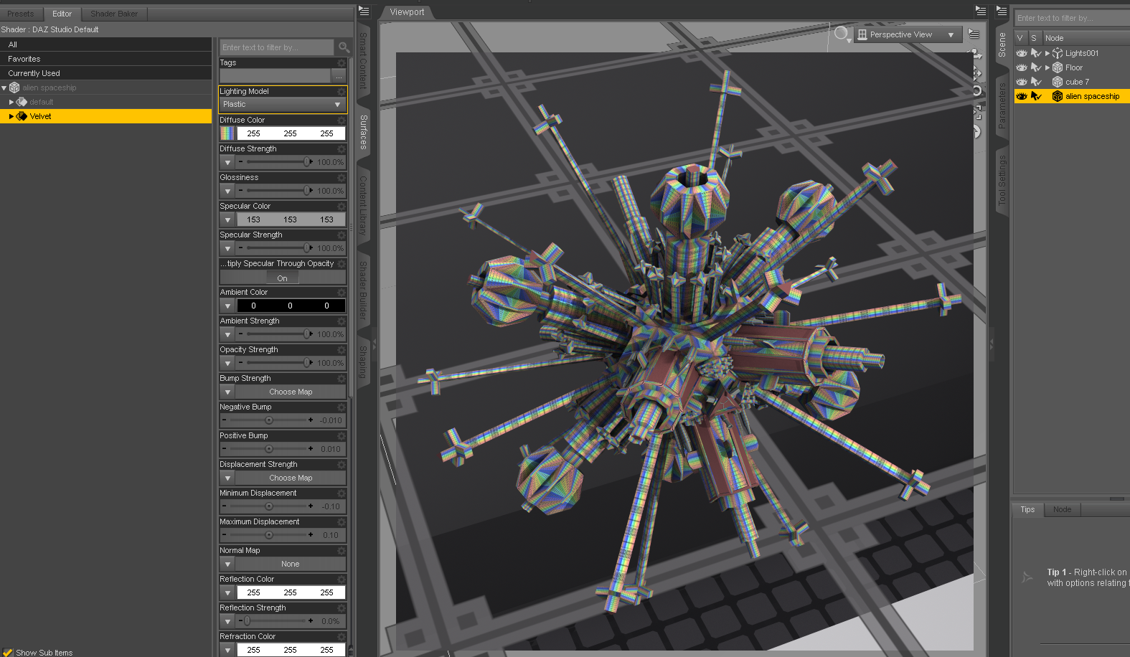The image size is (1130, 657).
Task: Click Choose Map under Bump Strength
Action: tap(291, 392)
